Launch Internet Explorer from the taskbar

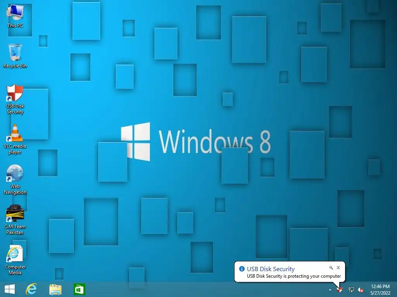pyautogui.click(x=31, y=289)
